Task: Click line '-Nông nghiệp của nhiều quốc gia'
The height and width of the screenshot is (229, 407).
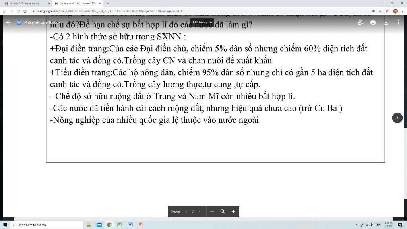Action: coord(155,120)
